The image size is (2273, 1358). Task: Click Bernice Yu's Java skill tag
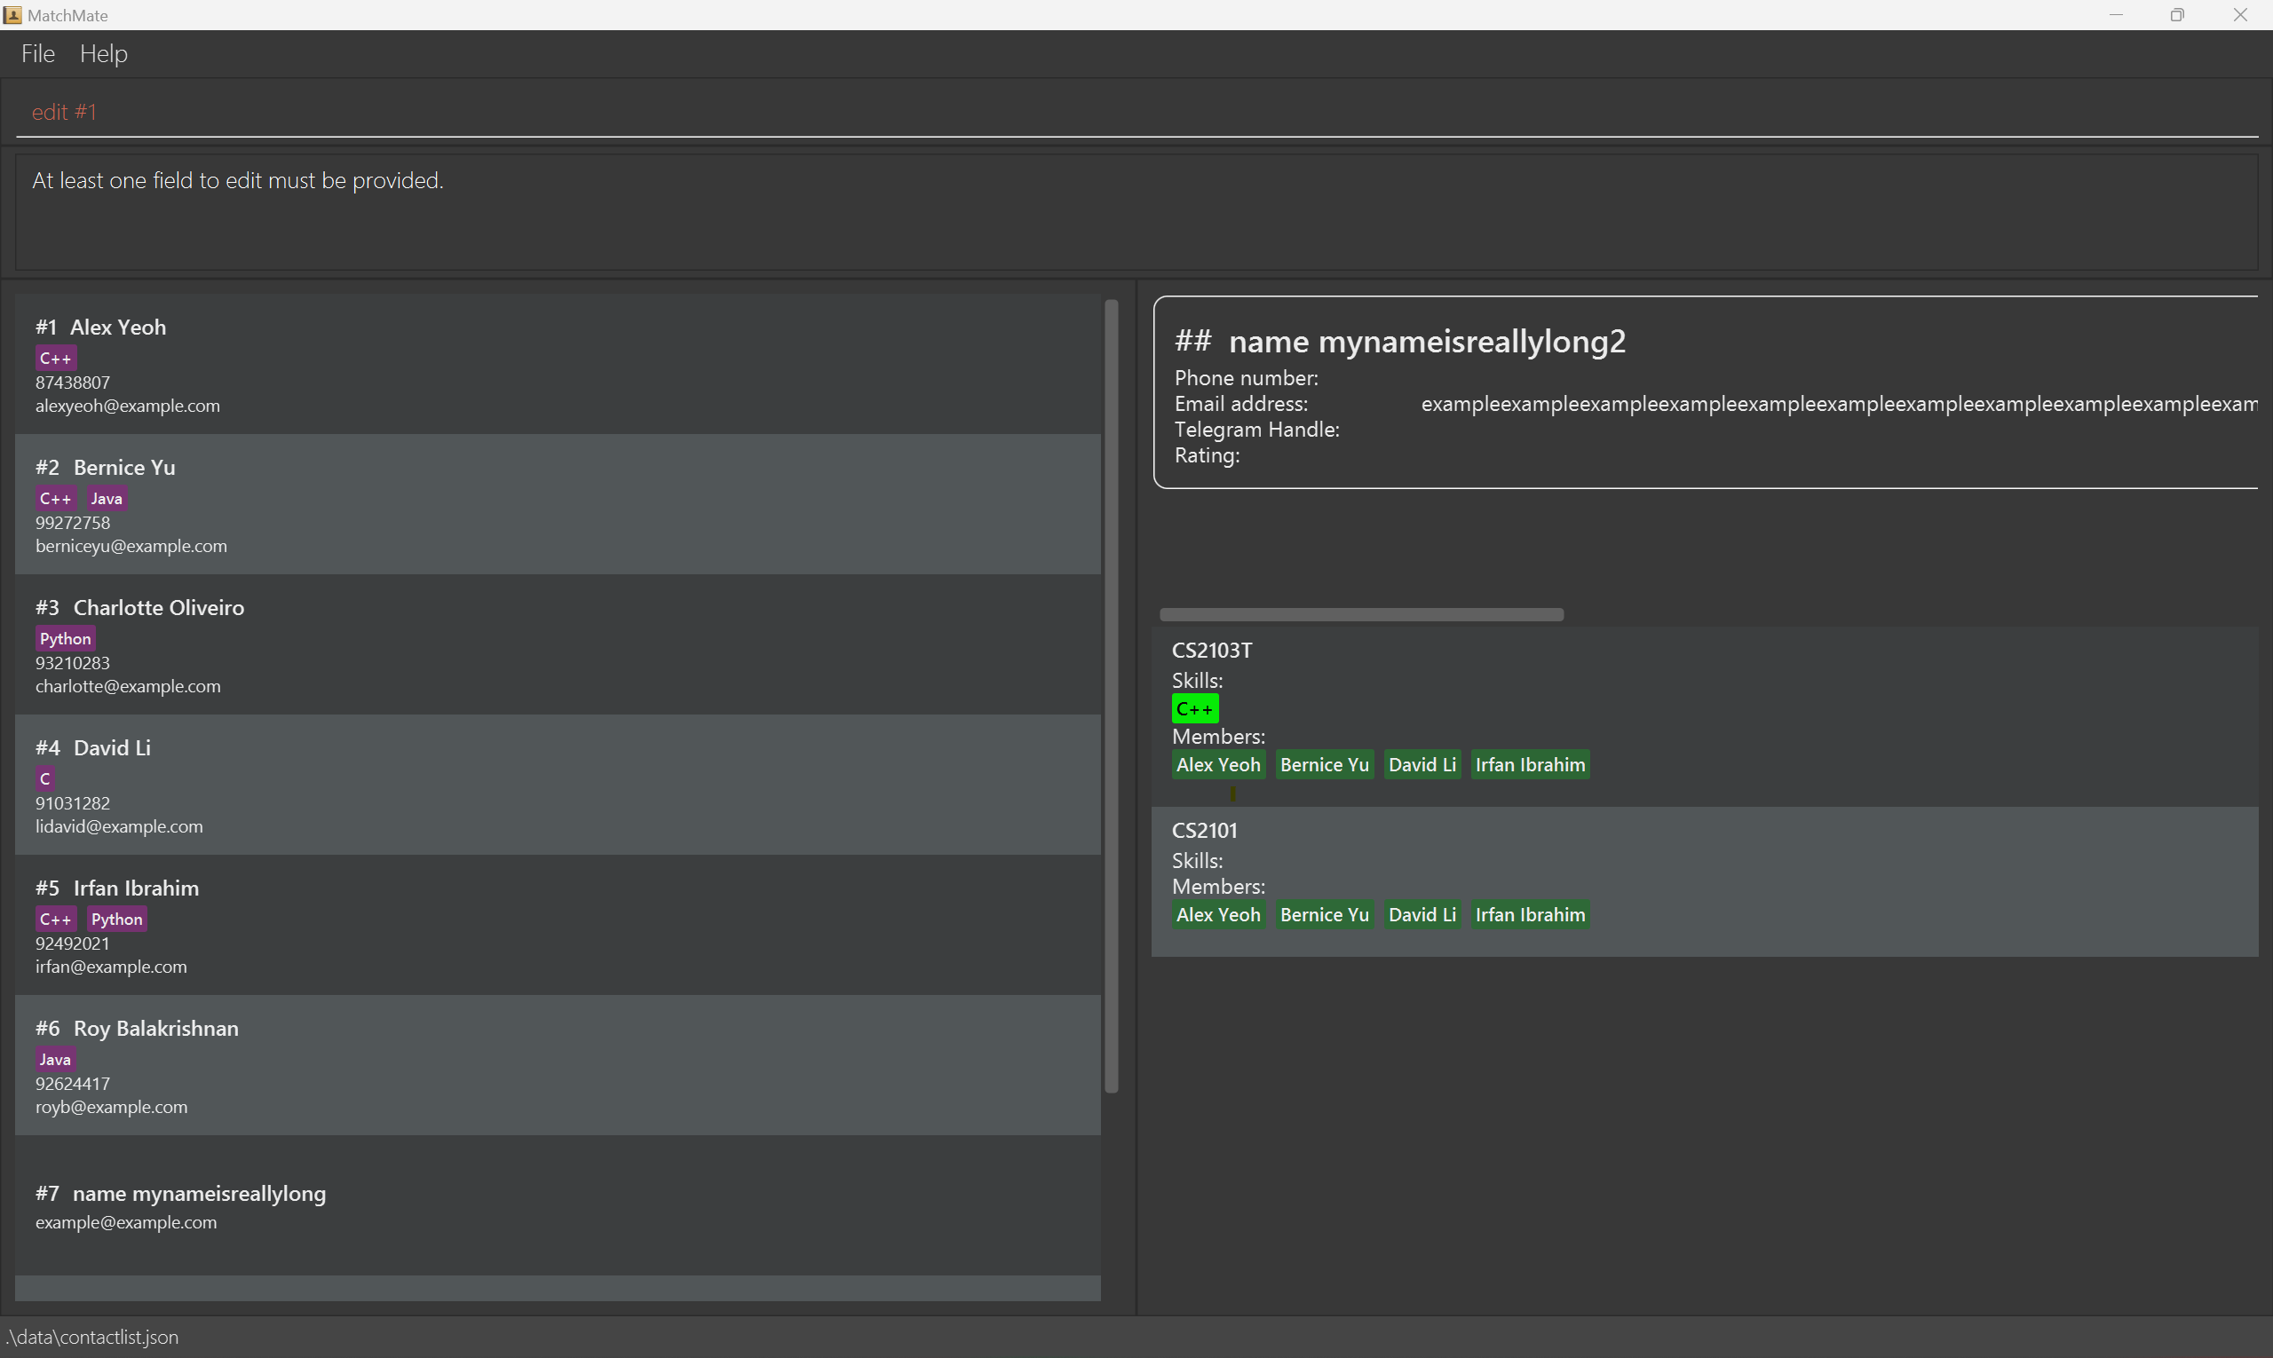pyautogui.click(x=107, y=499)
